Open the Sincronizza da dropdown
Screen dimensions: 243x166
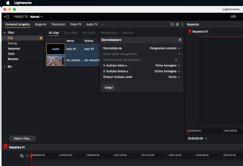[165, 48]
